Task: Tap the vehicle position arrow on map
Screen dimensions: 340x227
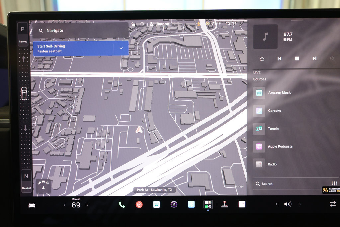Action: click(139, 130)
